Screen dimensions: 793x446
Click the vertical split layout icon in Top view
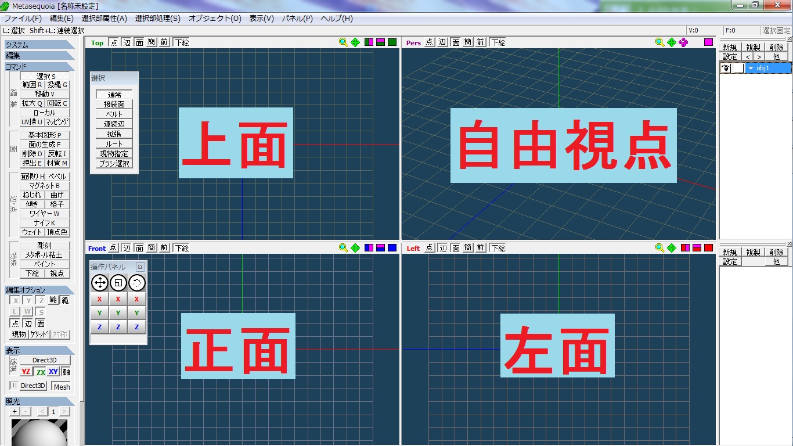tap(369, 42)
